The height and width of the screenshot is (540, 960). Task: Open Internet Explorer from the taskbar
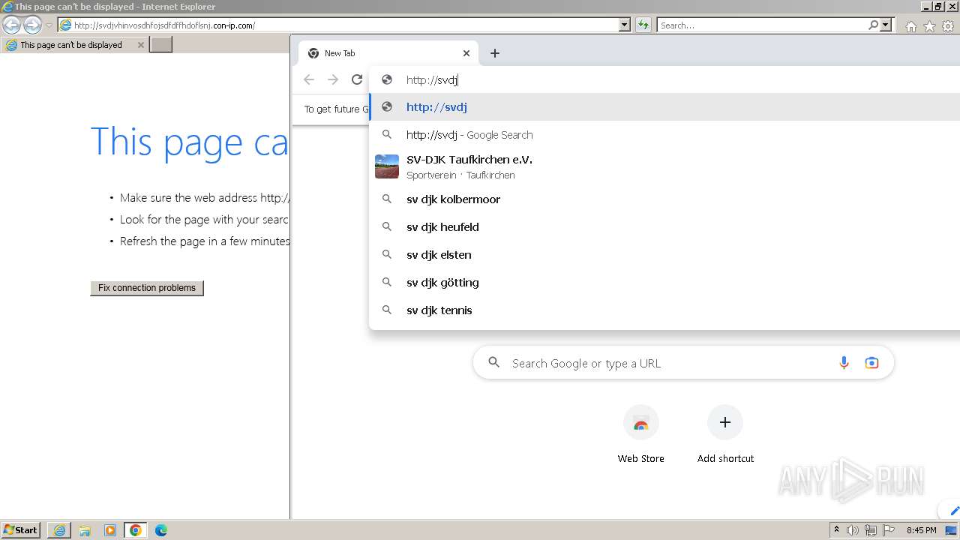(59, 530)
